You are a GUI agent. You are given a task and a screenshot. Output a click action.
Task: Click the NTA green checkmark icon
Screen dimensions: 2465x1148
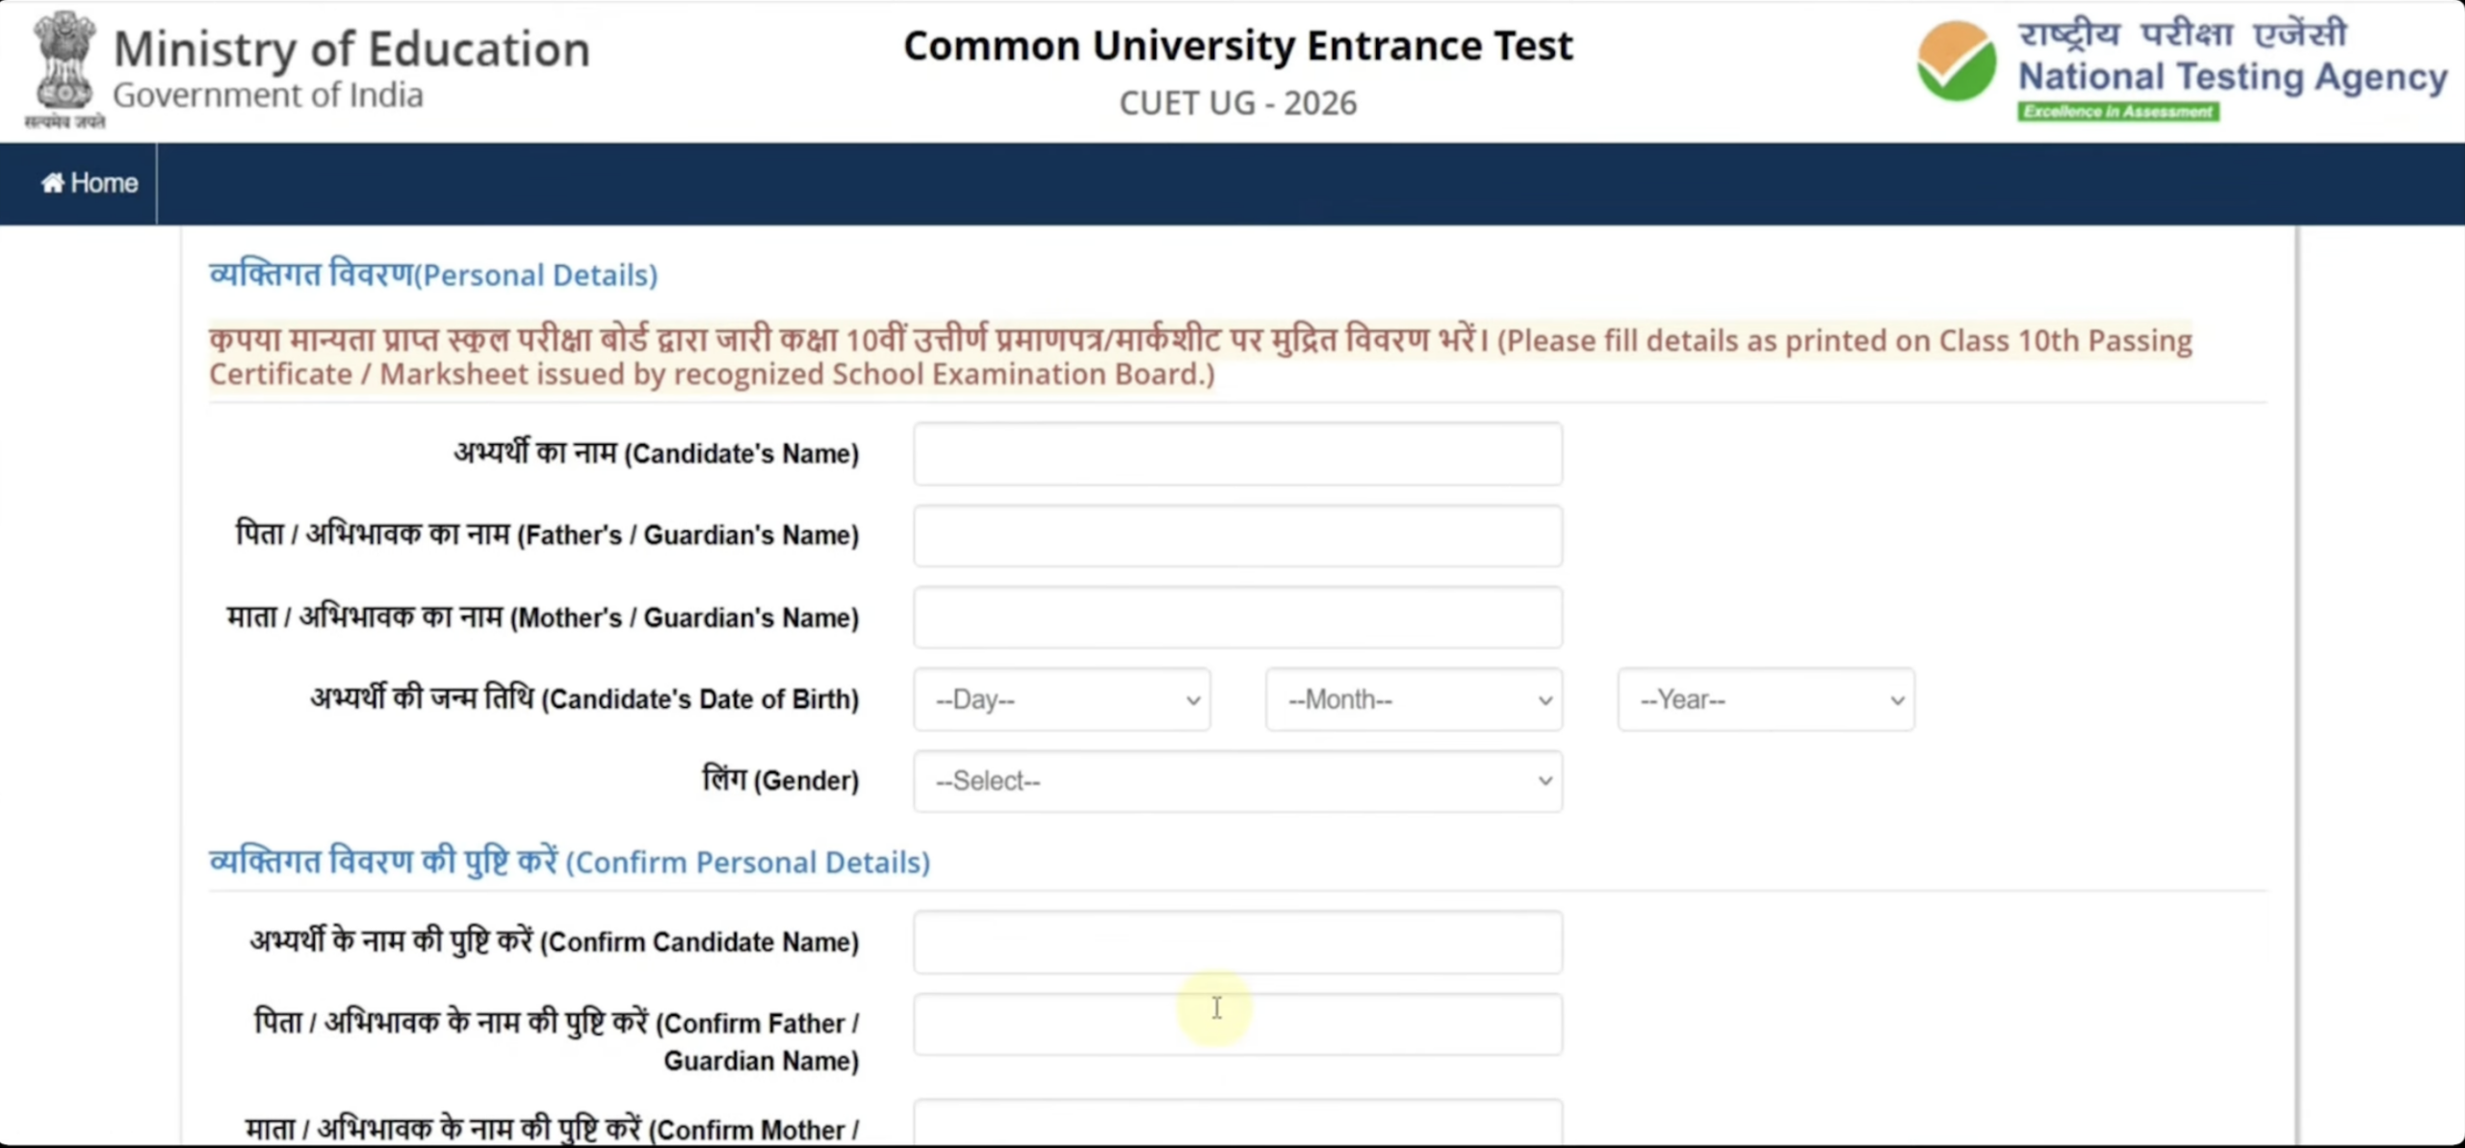1955,67
